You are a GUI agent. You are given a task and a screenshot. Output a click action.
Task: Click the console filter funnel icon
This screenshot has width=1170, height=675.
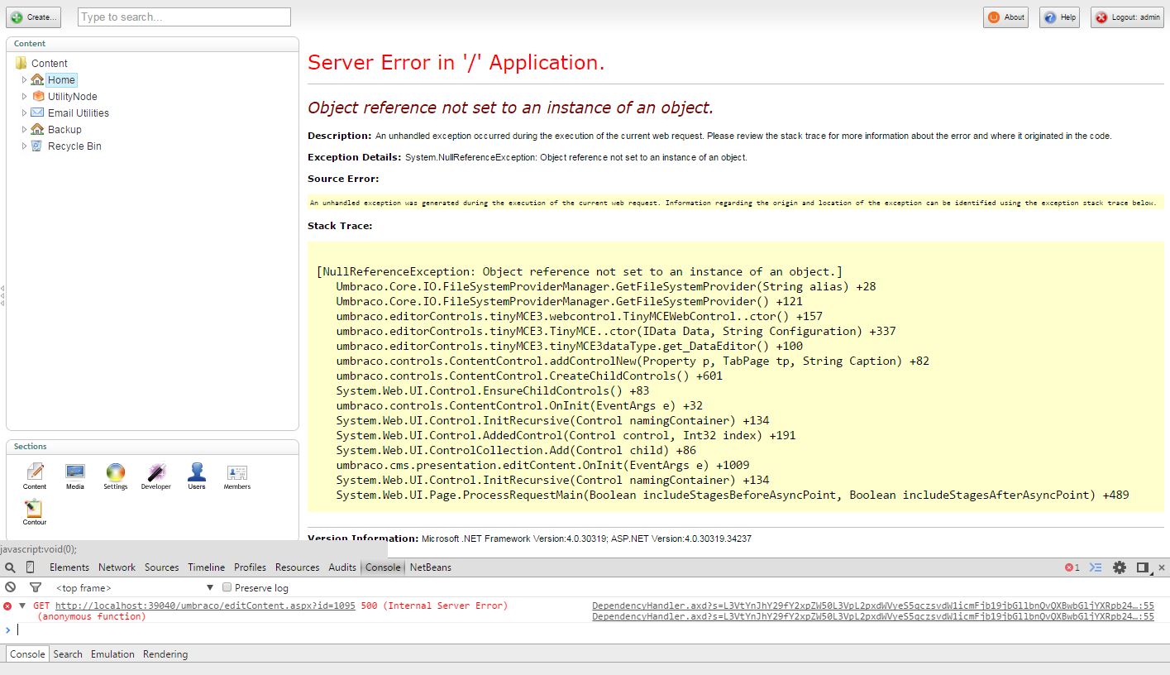pos(36,587)
